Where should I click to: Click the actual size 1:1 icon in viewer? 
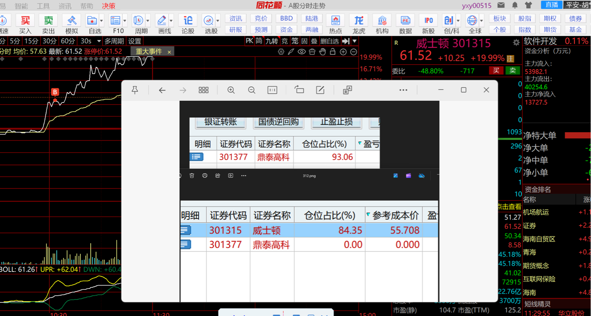pos(272,90)
